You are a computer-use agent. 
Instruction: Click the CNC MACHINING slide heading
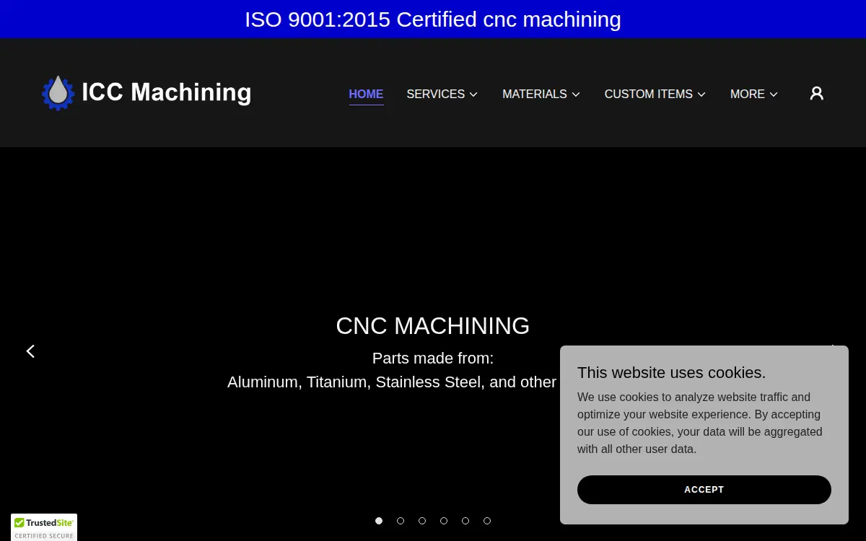(x=433, y=326)
